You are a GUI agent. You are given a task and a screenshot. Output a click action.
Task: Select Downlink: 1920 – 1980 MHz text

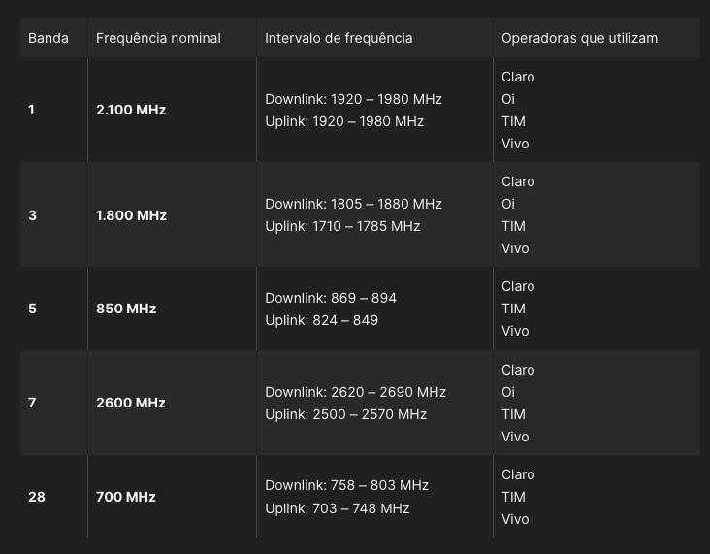[x=353, y=99]
